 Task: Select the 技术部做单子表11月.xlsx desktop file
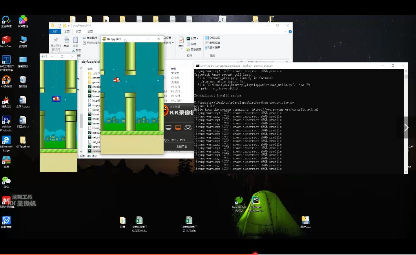(x=189, y=224)
